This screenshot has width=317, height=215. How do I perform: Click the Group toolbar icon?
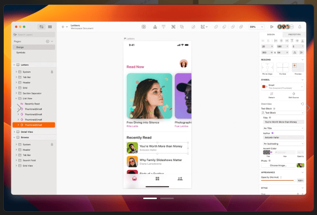[x=173, y=27]
